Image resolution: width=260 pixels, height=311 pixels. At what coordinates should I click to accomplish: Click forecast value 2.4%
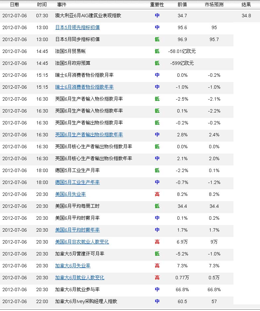[214, 135]
